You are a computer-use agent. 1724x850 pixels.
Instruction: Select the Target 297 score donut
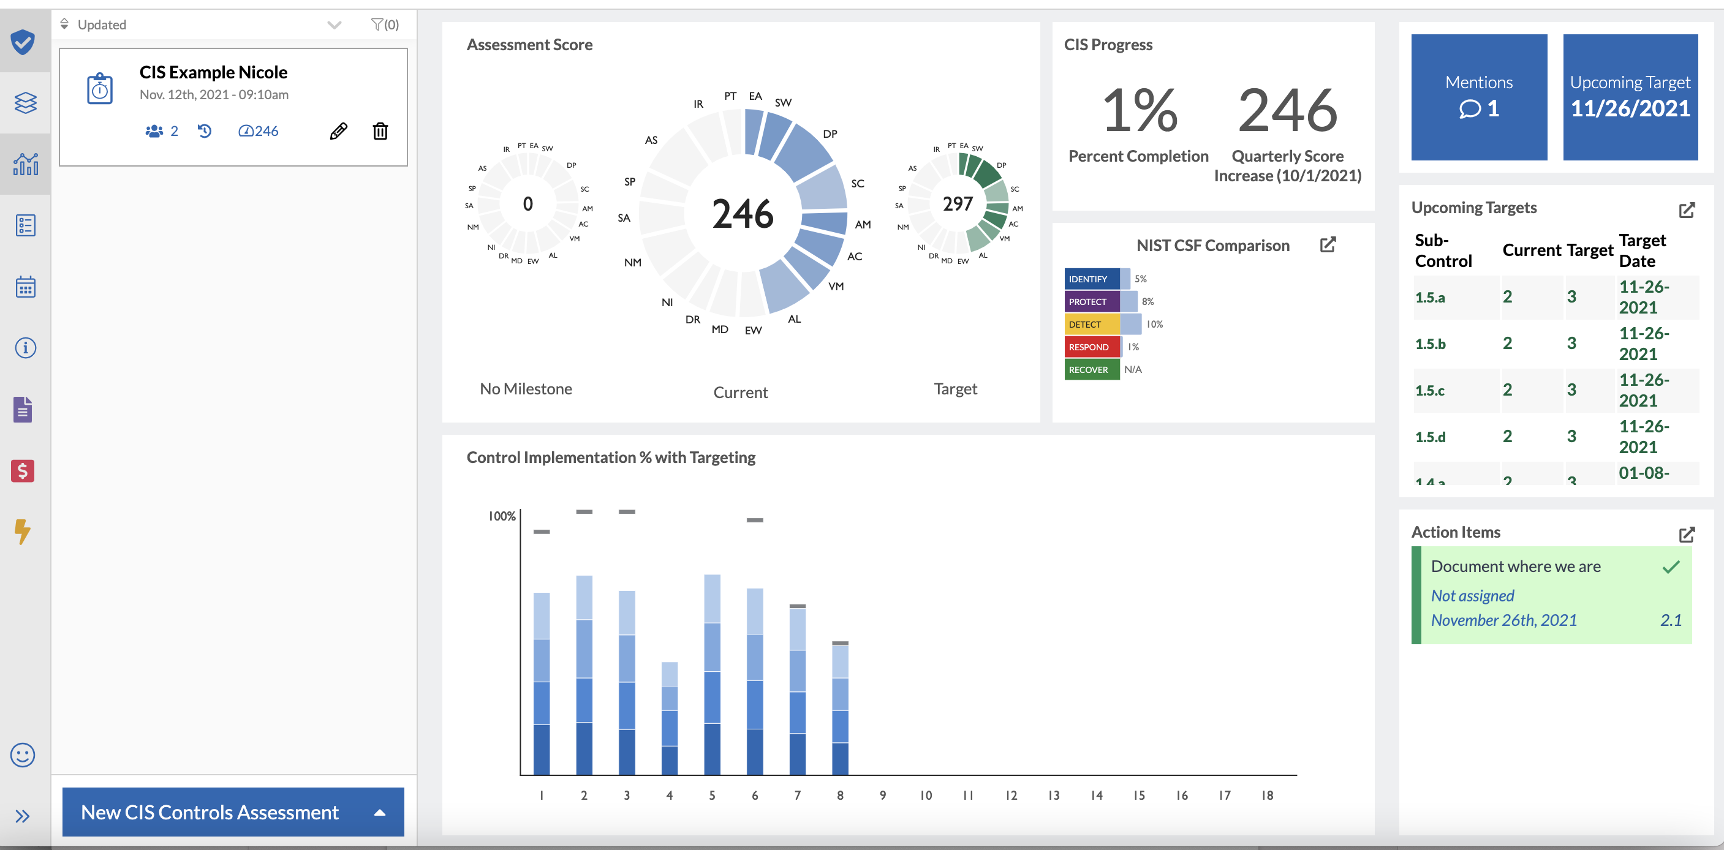pos(958,203)
